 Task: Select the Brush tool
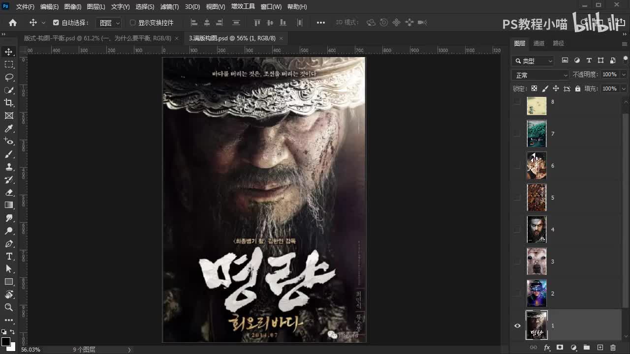(9, 154)
